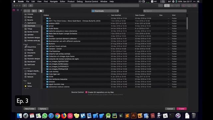This screenshot has width=213, height=120.
Task: Open WhatsApp from the dock
Action: tap(45, 116)
